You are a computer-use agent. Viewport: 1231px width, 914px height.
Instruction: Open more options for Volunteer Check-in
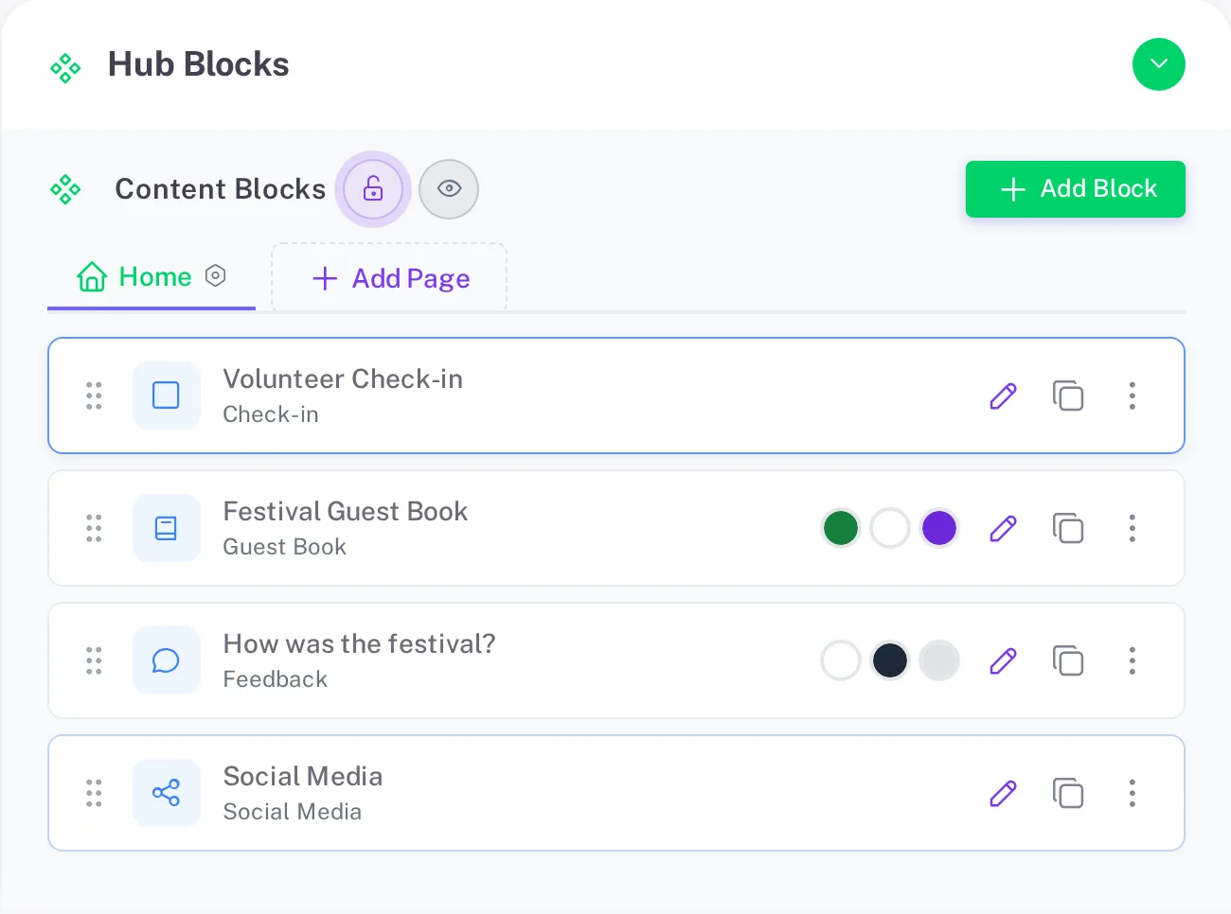click(1132, 395)
